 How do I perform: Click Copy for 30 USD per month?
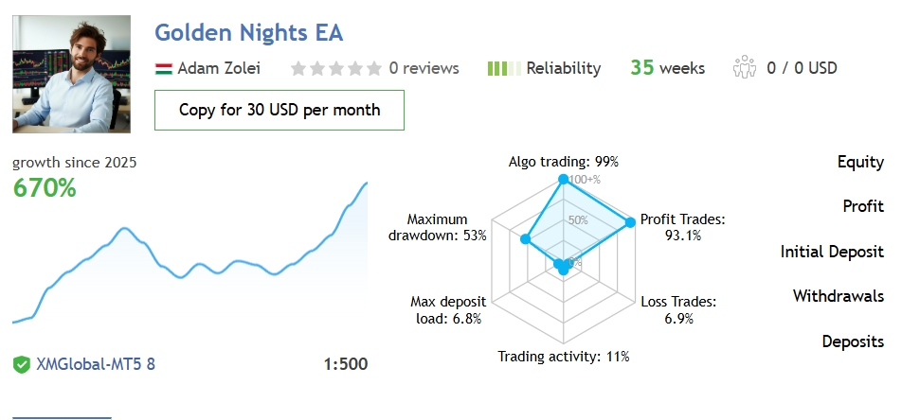[280, 110]
